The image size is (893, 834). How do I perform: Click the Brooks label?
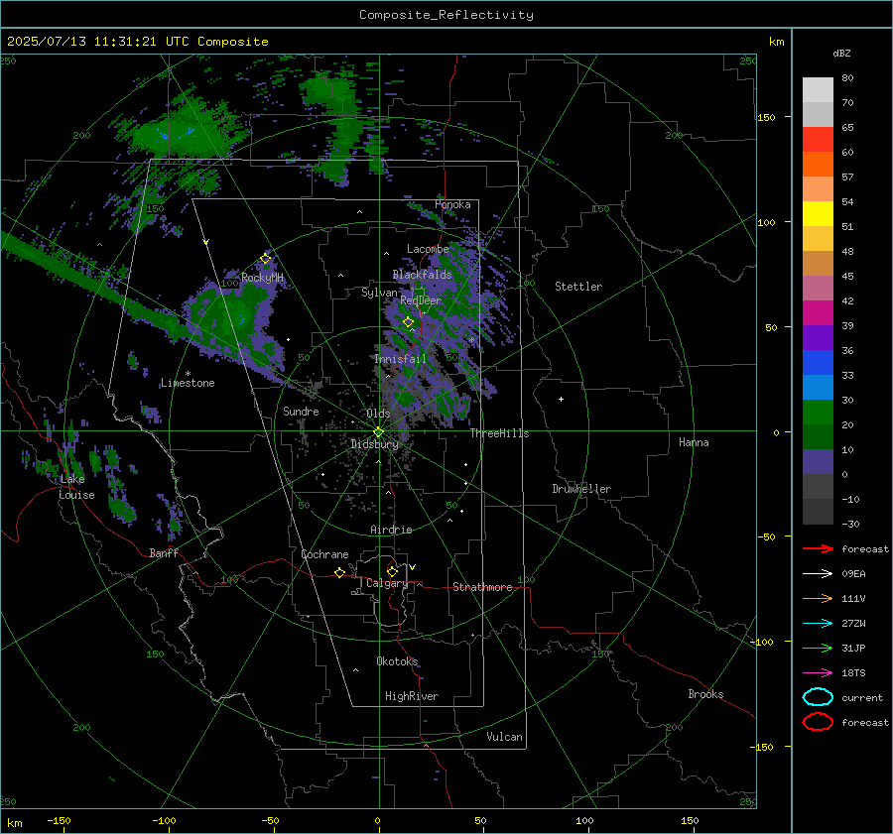705,694
